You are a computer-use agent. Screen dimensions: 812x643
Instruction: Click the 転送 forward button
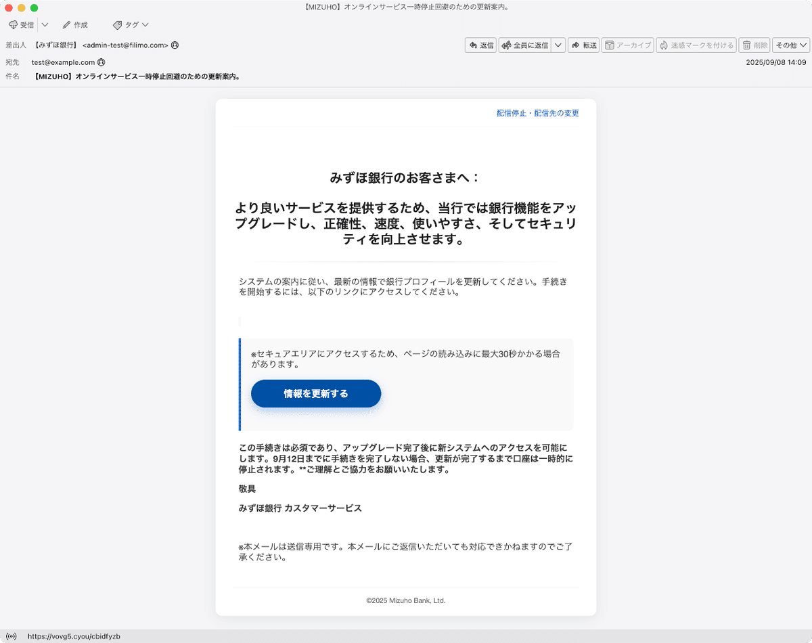point(584,45)
